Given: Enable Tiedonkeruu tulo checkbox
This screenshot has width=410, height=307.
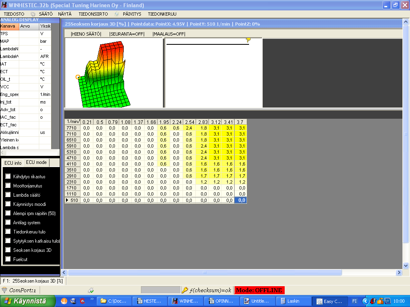Looking at the screenshot, I should pyautogui.click(x=8, y=231).
